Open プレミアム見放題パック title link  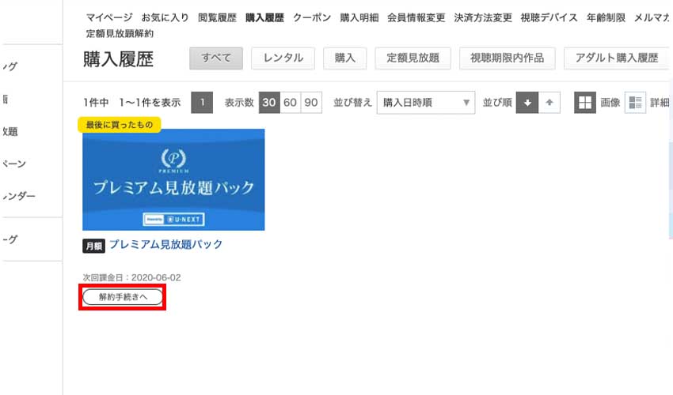166,244
